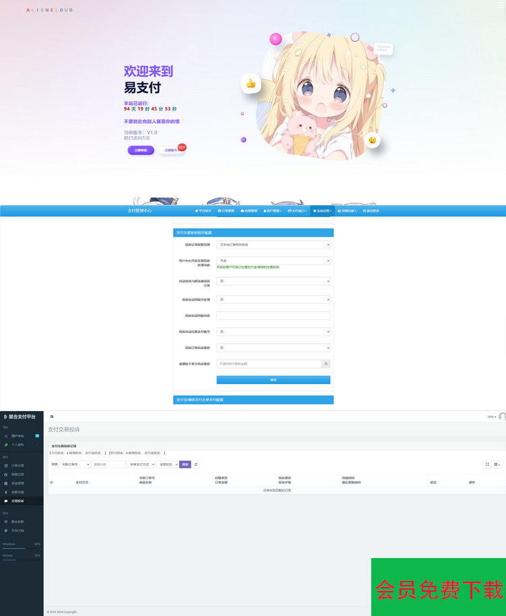Open 平台首页 in the admin navbar
506x616 pixels.
click(203, 211)
